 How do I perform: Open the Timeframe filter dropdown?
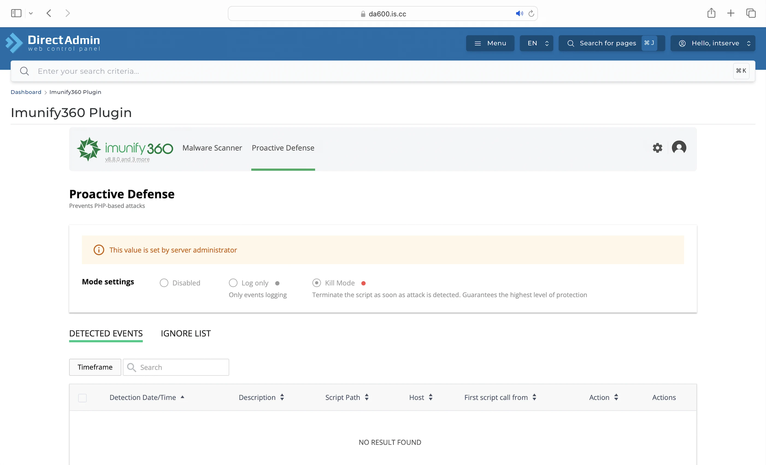95,367
